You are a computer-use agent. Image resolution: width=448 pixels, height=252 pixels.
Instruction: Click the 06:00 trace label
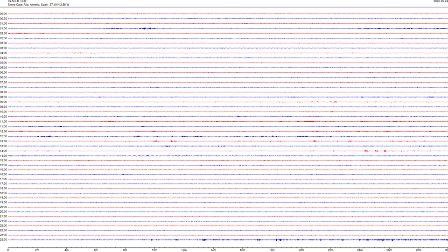pos(3,73)
